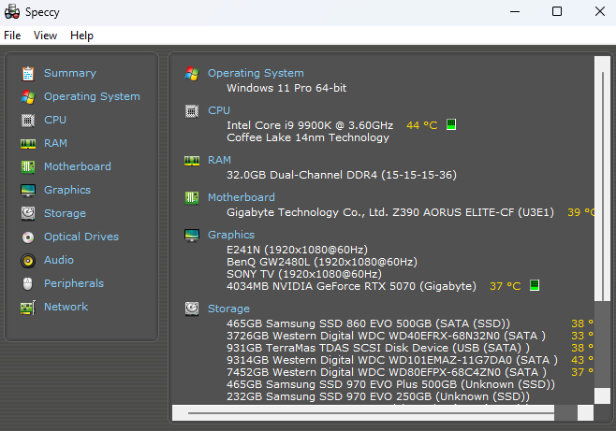Click the Graphics heading link in main panel
This screenshot has height=431, width=616.
231,235
